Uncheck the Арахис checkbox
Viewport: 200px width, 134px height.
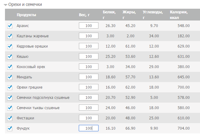tap(10, 26)
